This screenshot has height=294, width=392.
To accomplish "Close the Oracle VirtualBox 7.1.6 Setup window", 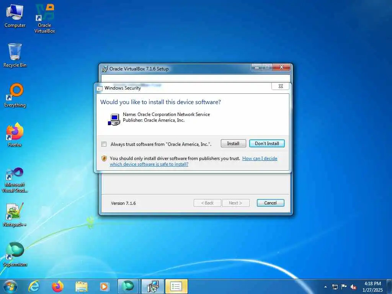I will (281, 67).
